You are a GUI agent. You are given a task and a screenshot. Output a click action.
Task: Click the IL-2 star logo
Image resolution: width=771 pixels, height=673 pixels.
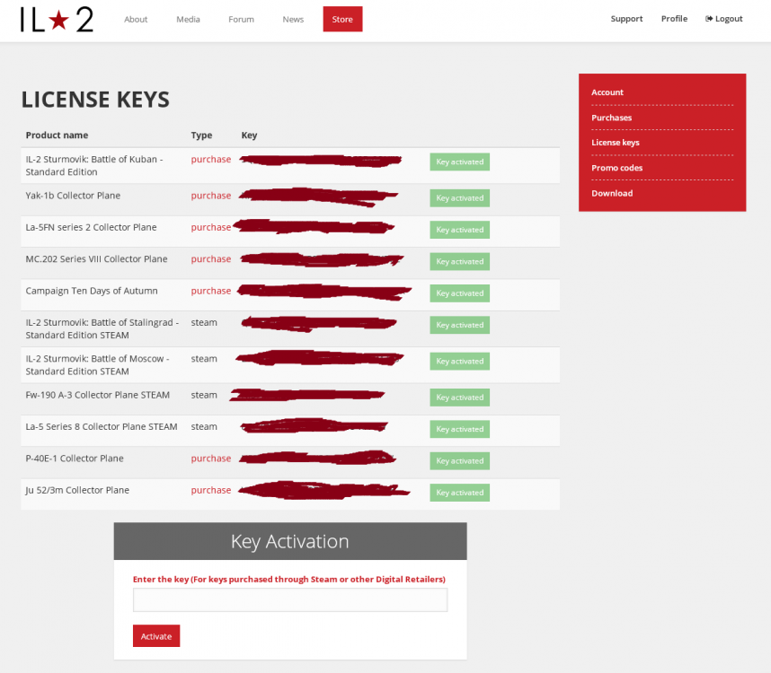tap(56, 18)
